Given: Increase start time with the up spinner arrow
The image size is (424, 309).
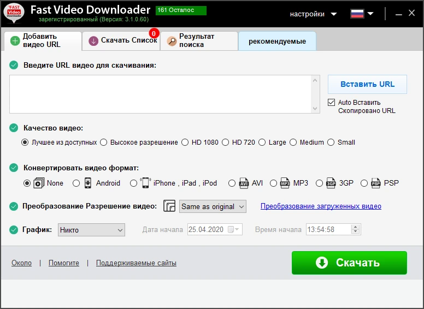Looking at the screenshot, I should click(356, 227).
